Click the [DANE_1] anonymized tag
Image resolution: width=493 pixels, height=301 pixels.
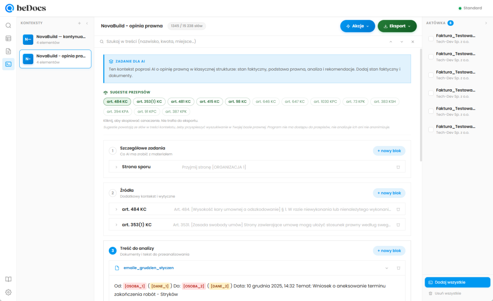coord(160,286)
